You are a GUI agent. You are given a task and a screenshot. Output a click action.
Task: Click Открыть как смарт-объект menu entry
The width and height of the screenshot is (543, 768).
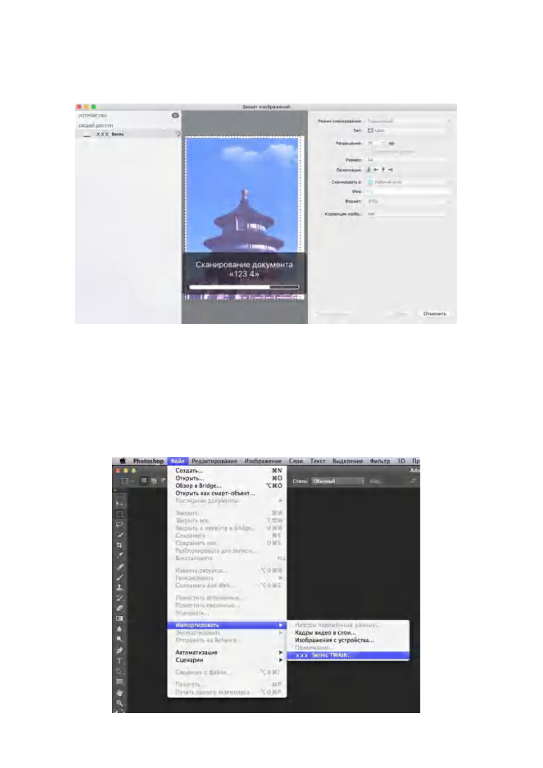coord(215,493)
